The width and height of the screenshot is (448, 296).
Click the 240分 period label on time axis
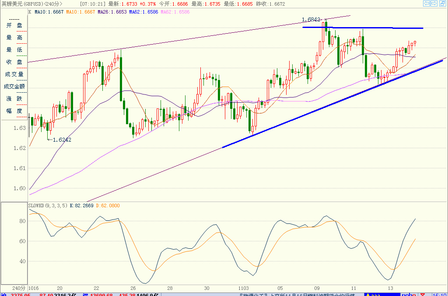pos(19,288)
